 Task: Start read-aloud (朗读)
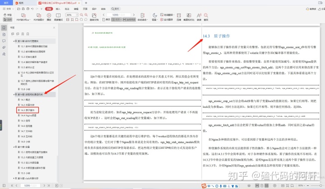coord(199,17)
